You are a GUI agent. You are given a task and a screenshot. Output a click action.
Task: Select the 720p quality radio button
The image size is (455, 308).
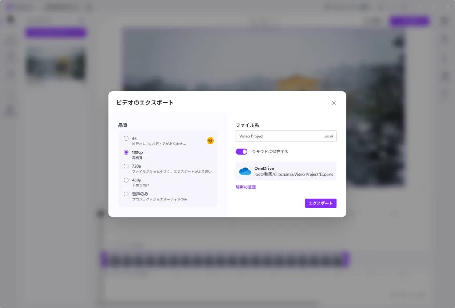(126, 166)
